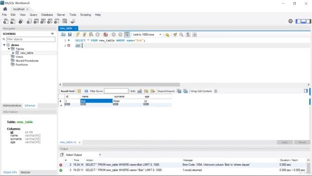312x176 pixels.
Task: Collapse the Tables folder
Action: 9,49
